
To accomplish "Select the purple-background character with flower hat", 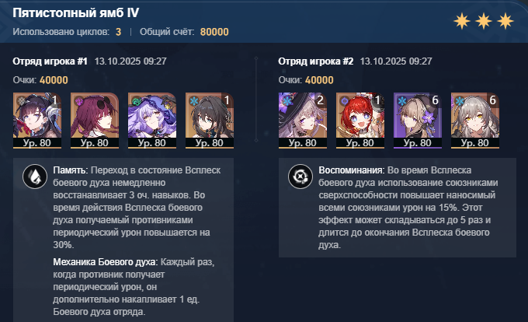I will tap(418, 121).
